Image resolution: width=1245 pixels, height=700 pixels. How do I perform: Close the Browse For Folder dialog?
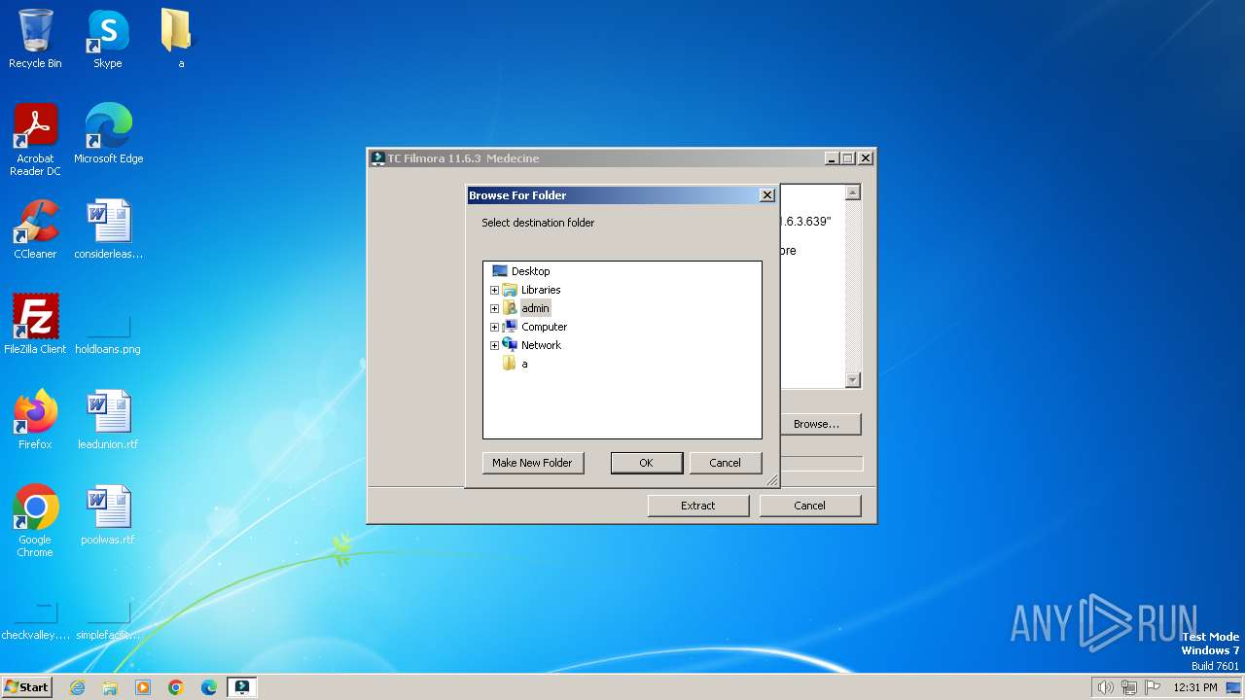click(766, 195)
